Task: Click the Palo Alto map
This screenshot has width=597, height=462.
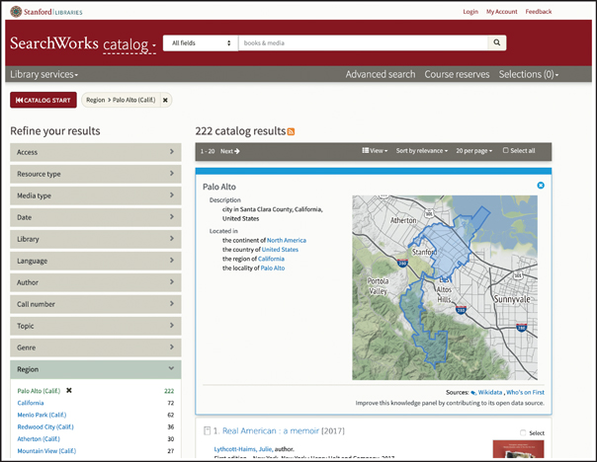Action: pos(445,287)
